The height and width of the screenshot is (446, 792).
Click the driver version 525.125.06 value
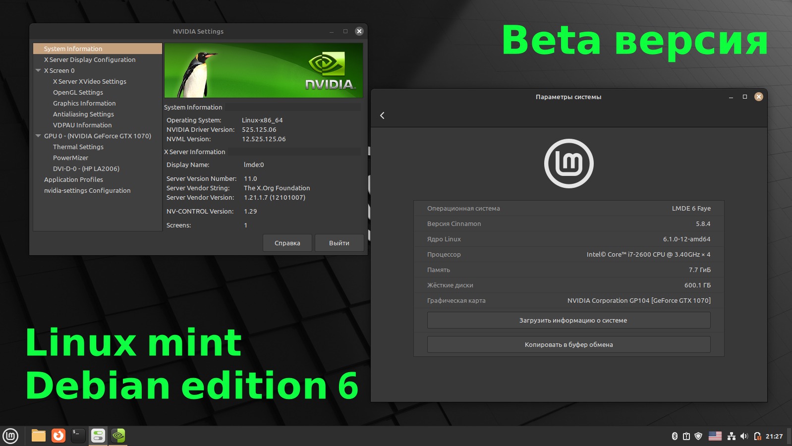(259, 129)
